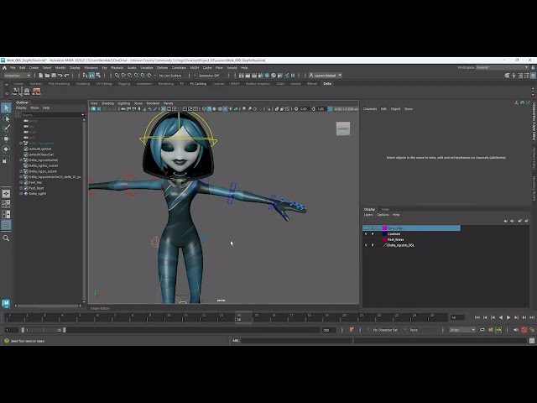The width and height of the screenshot is (537, 403).
Task: Switch to four view layout
Action: coord(6,204)
